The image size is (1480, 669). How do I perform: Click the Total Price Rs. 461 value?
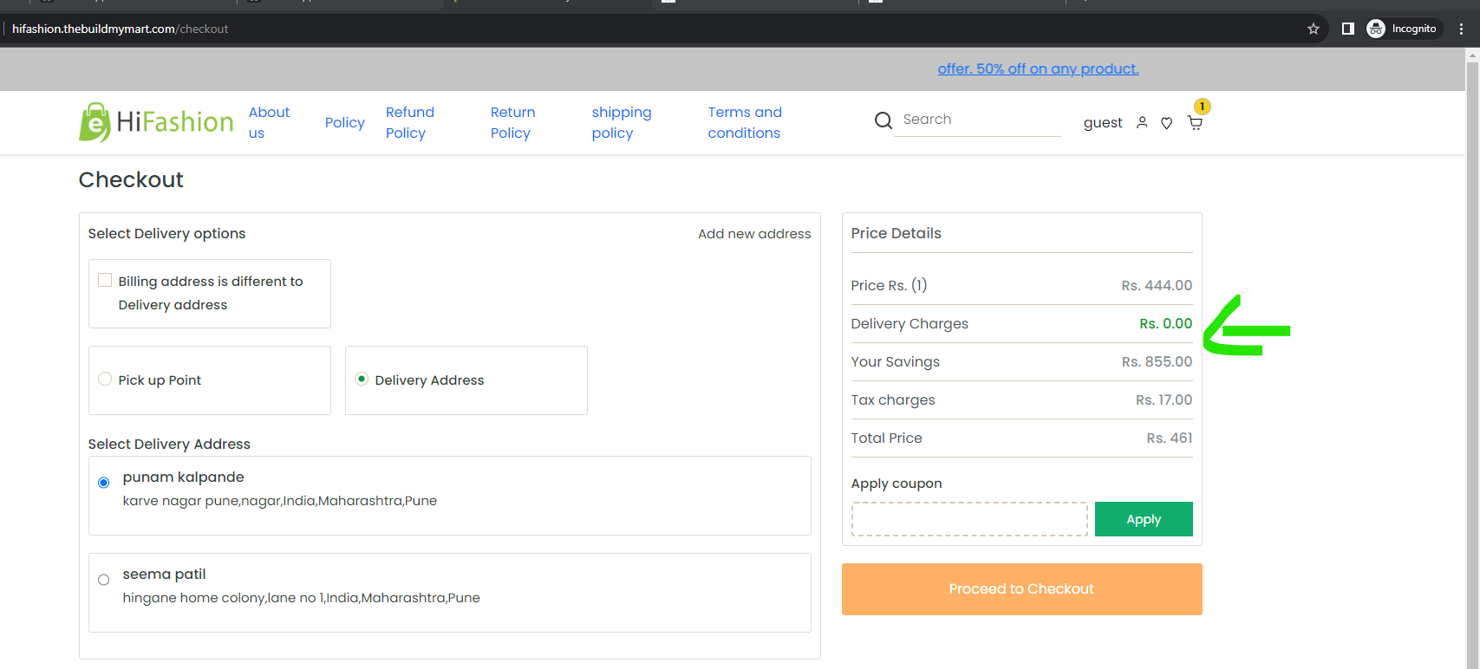tap(1169, 438)
